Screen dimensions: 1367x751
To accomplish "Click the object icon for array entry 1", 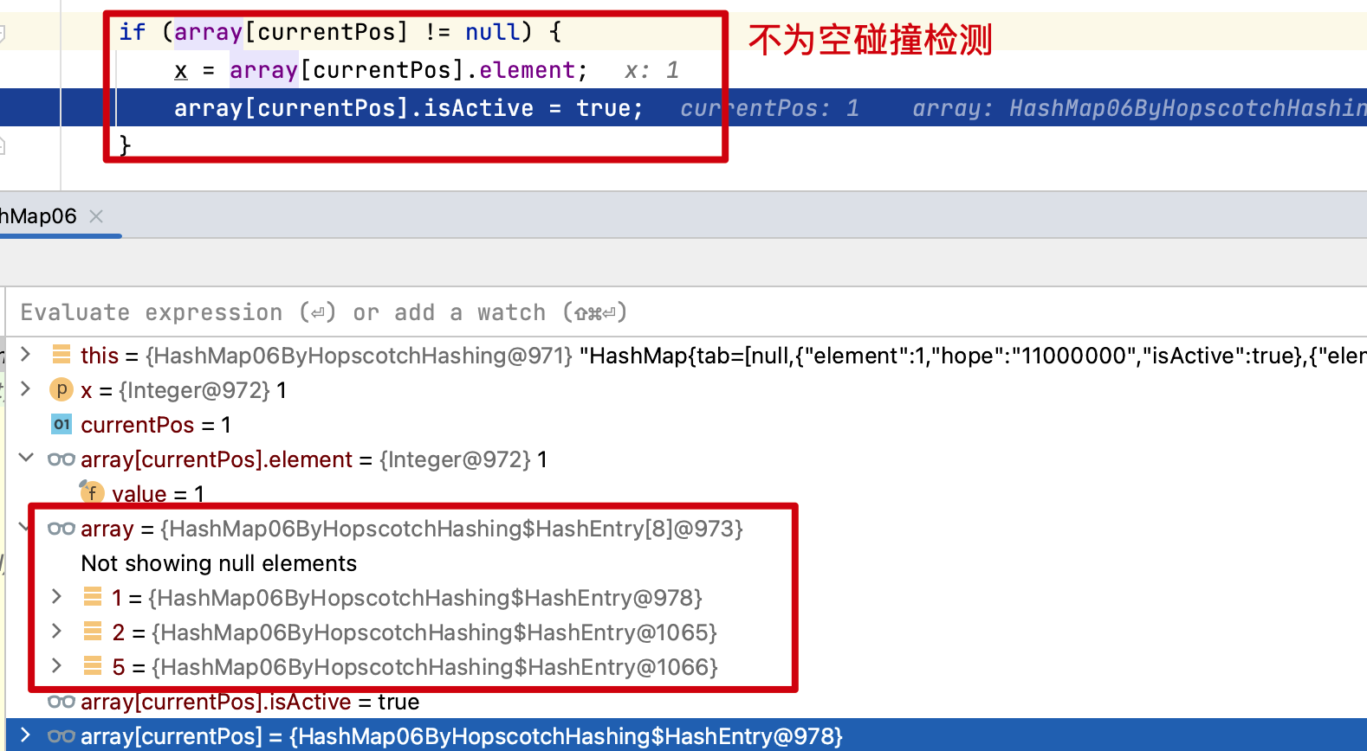I will 93,596.
